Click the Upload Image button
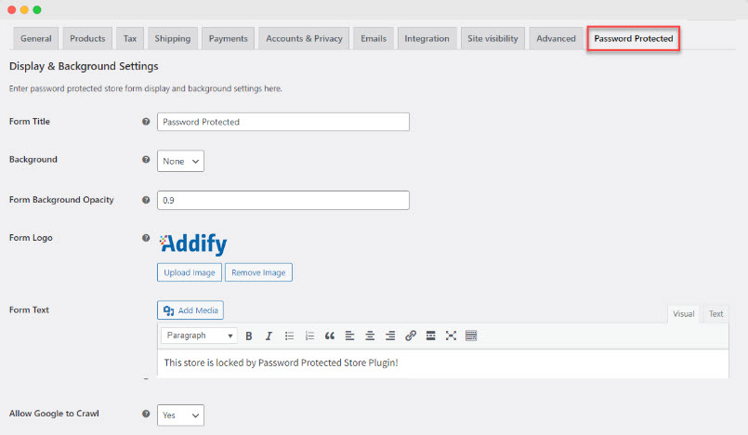Viewport: 748px width, 435px height. (190, 272)
